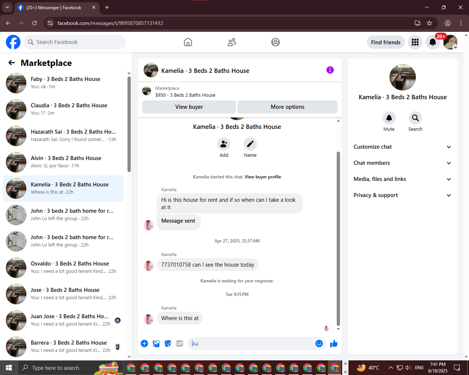This screenshot has height=375, width=469.
Task: Open a new browser tab
Action: pyautogui.click(x=107, y=7)
